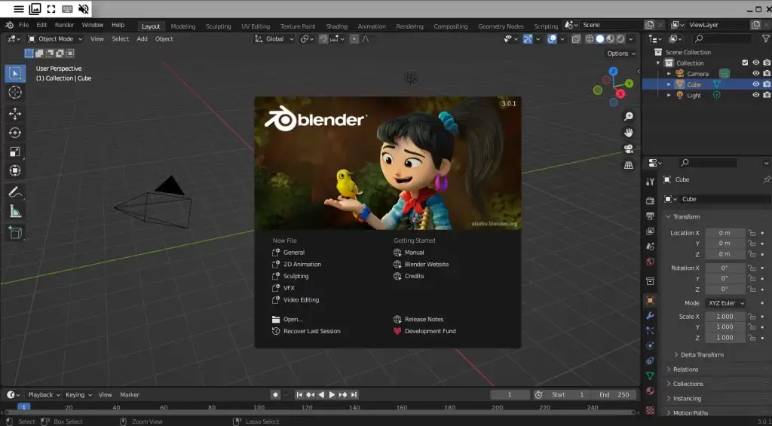
Task: Hide the Cube in the outliner viewport
Action: (755, 84)
